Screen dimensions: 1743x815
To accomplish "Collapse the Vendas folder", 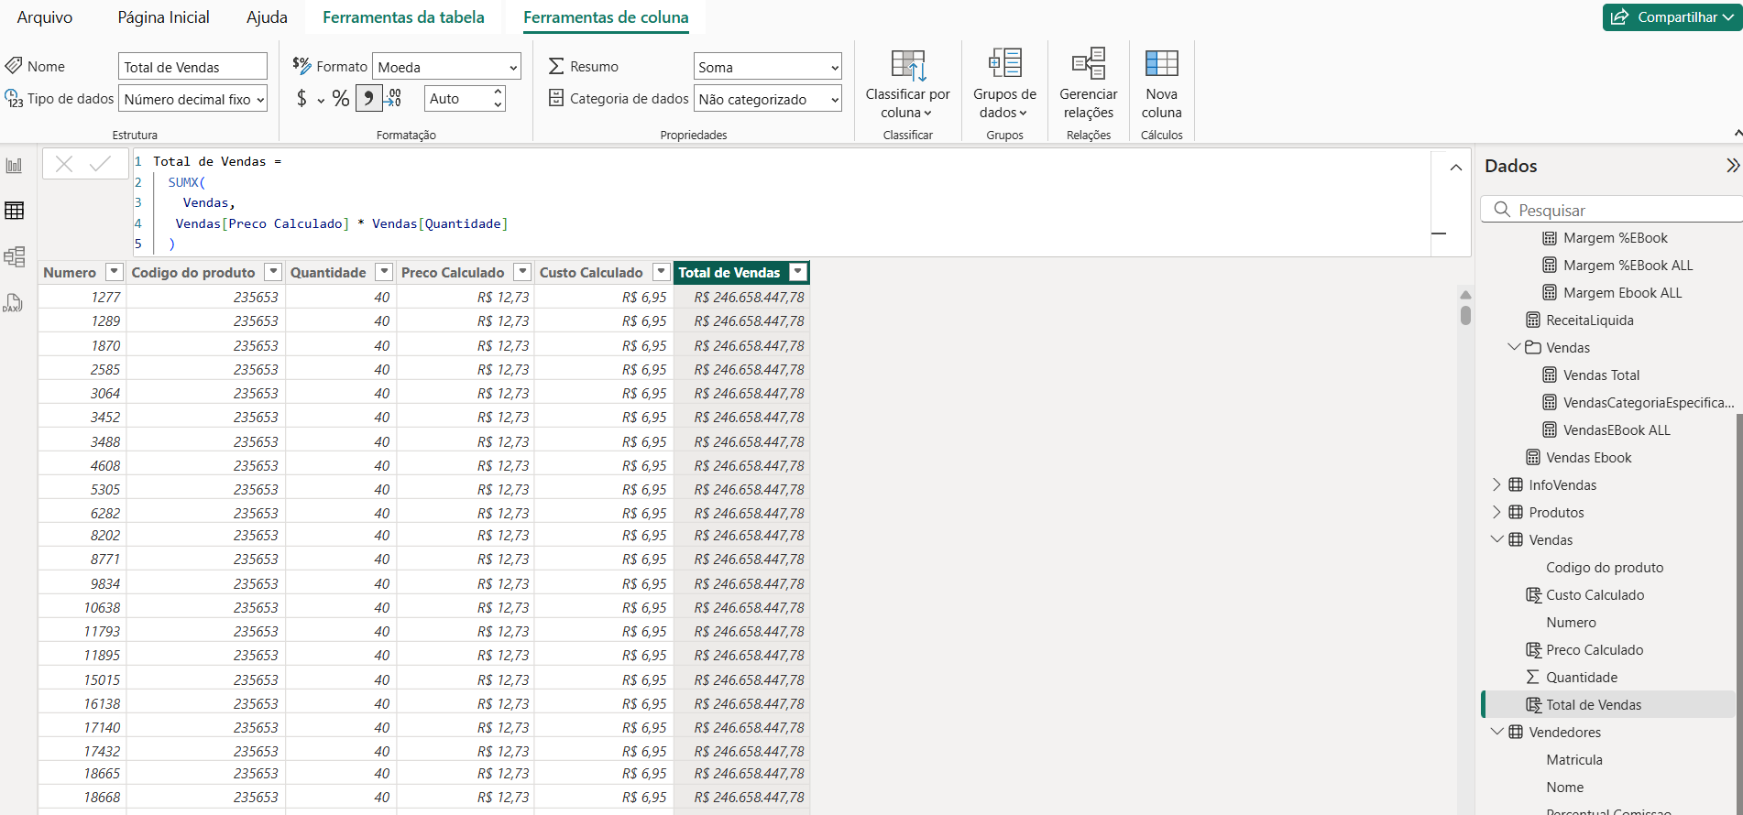I will tap(1514, 347).
